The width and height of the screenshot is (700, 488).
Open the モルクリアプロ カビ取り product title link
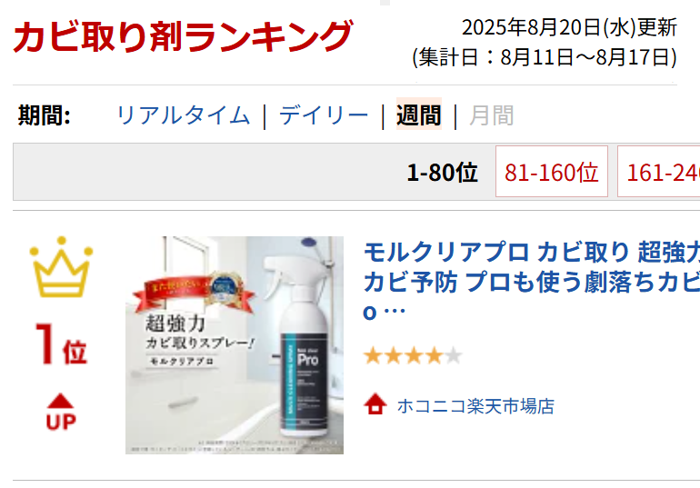532,282
